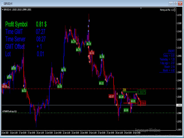Click the '$1.74' trade profit label
Image resolution: width=184 pixels, height=138 pixels.
point(74,42)
